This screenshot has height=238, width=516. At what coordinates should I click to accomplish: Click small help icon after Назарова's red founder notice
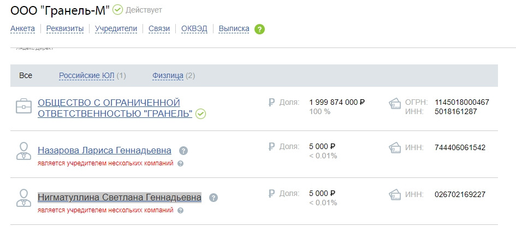pos(180,164)
